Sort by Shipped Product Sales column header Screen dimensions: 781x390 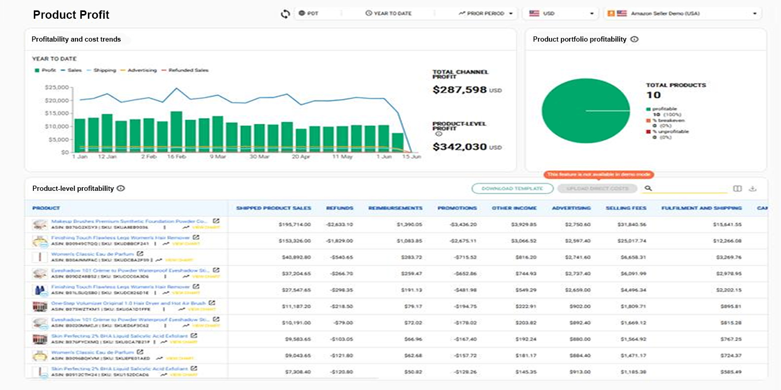coord(273,208)
